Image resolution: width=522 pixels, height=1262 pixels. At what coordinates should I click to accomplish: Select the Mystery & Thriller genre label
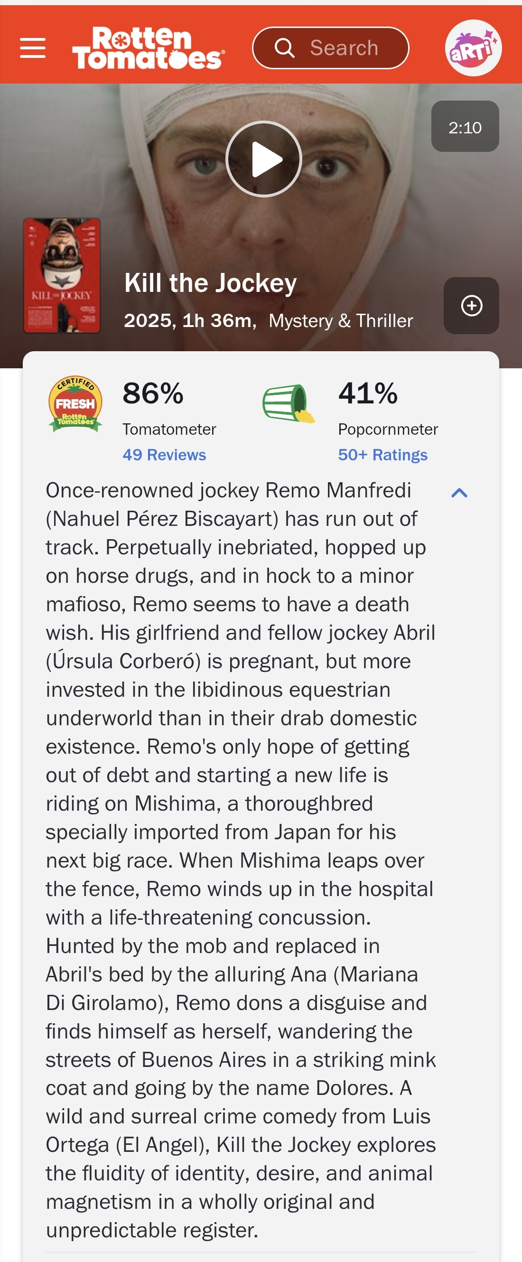(341, 320)
